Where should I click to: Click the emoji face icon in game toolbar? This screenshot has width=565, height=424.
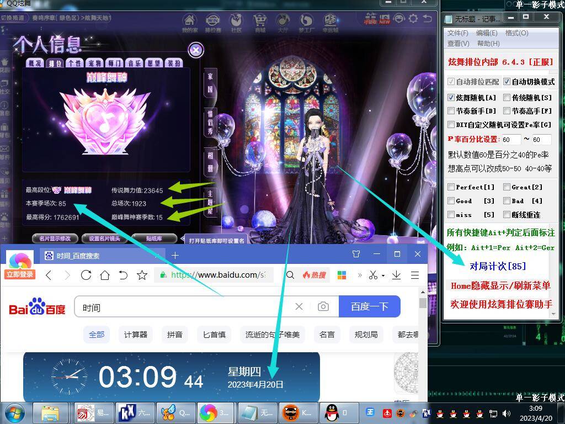pyautogui.click(x=398, y=18)
